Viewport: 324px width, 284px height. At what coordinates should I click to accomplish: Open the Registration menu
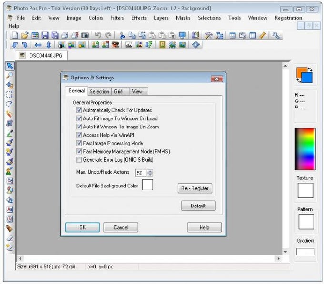tap(288, 18)
